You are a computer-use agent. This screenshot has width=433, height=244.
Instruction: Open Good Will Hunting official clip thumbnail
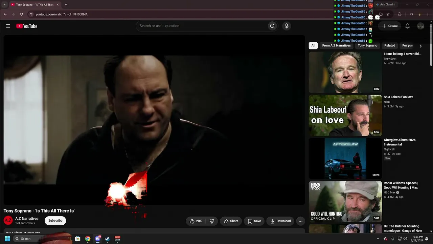(x=345, y=202)
